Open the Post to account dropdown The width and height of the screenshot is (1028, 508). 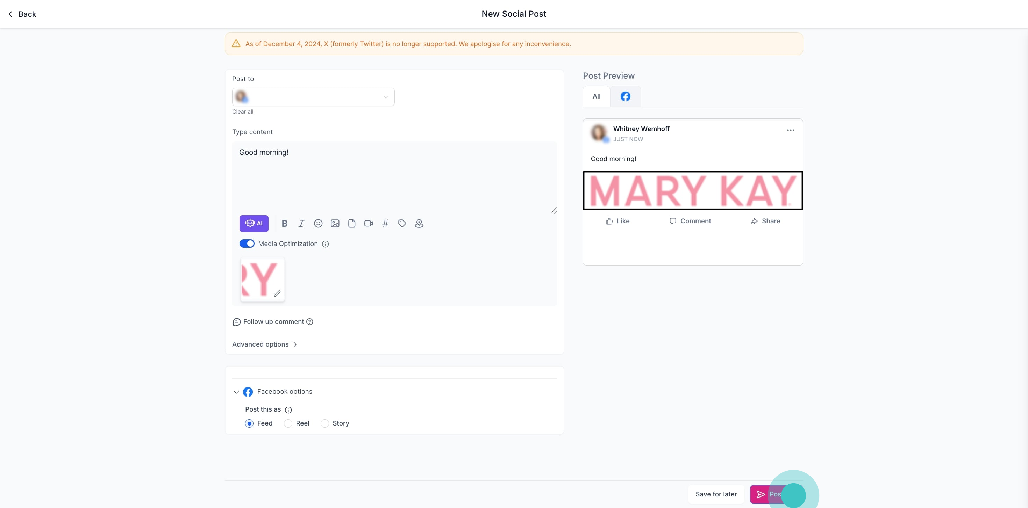pos(313,97)
